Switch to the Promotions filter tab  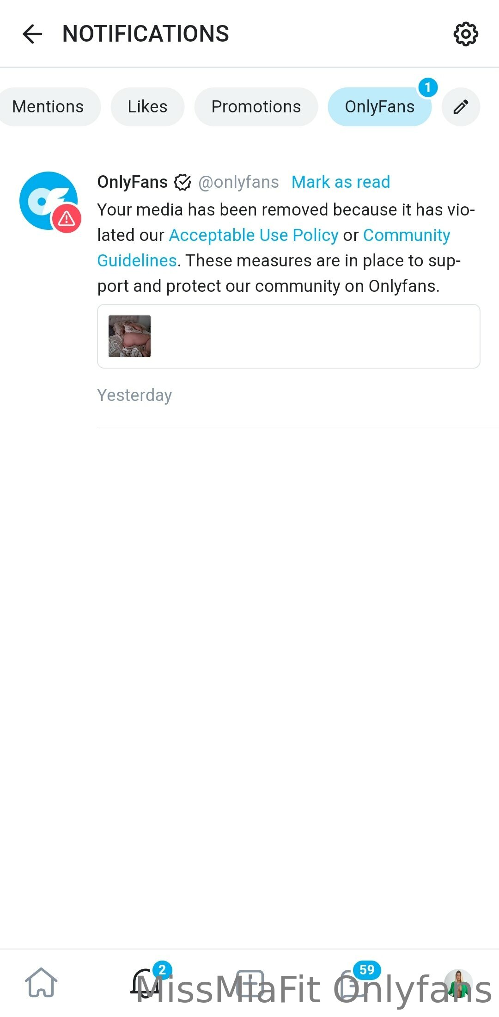256,107
